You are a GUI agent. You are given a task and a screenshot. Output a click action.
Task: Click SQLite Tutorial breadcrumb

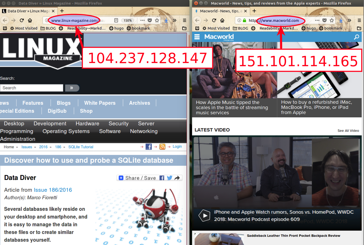coord(81,147)
